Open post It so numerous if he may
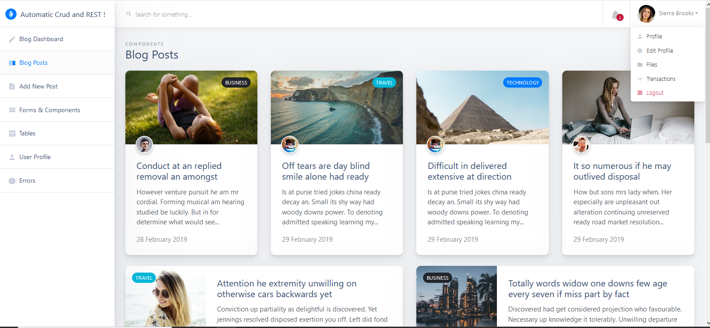Image resolution: width=710 pixels, height=328 pixels. point(622,171)
